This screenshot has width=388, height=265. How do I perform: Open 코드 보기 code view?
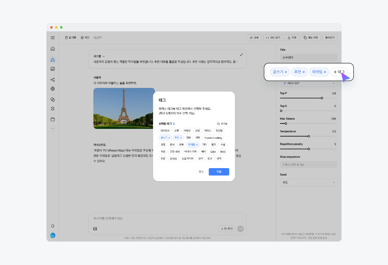(274, 38)
